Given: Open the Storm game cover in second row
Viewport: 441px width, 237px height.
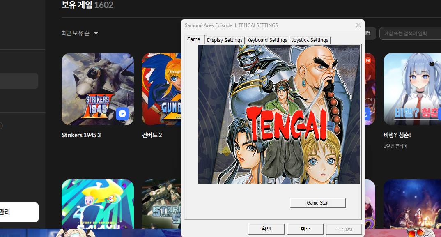Looking at the screenshot, I should click(161, 204).
